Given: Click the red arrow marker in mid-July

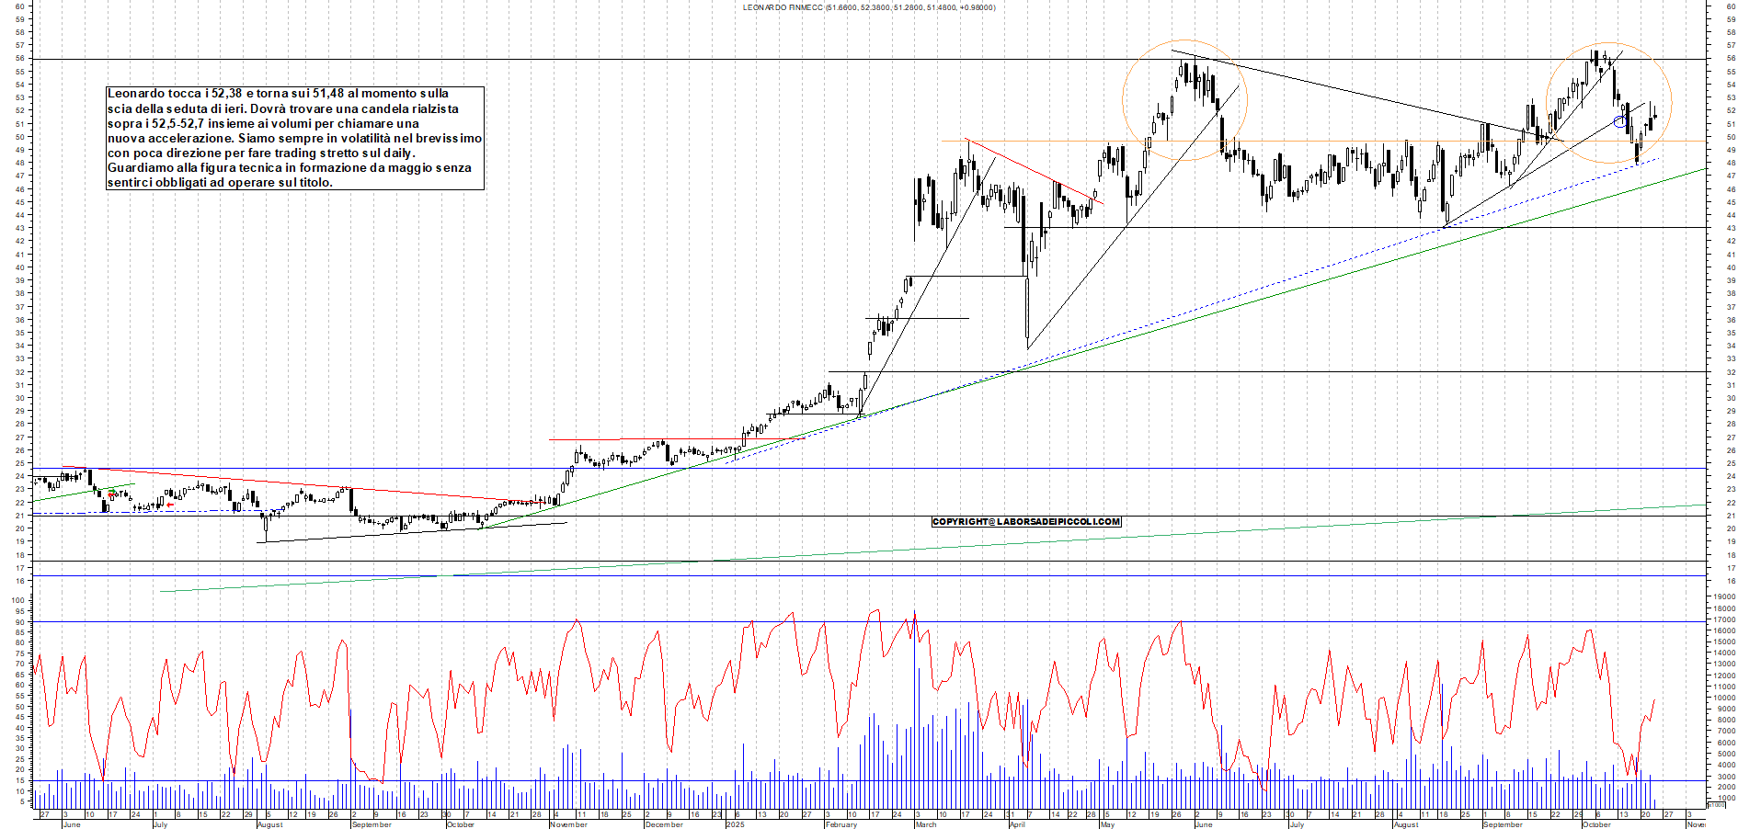Looking at the screenshot, I should [x=170, y=505].
